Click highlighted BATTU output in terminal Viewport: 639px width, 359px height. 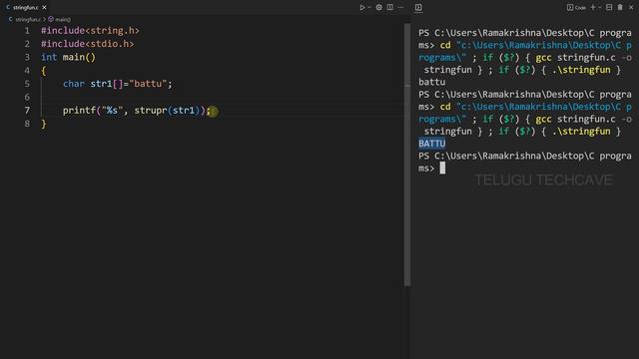pyautogui.click(x=432, y=144)
